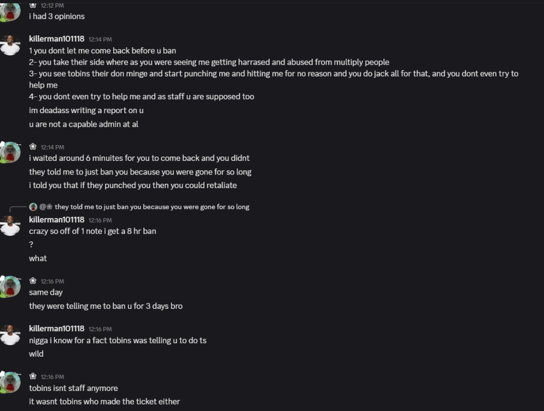The image size is (544, 411).
Task: Click the 12:14 PM timestamp next to killerman101118
Action: point(100,39)
